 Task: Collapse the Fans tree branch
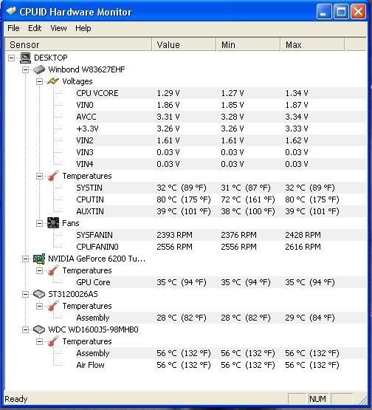tap(39, 223)
